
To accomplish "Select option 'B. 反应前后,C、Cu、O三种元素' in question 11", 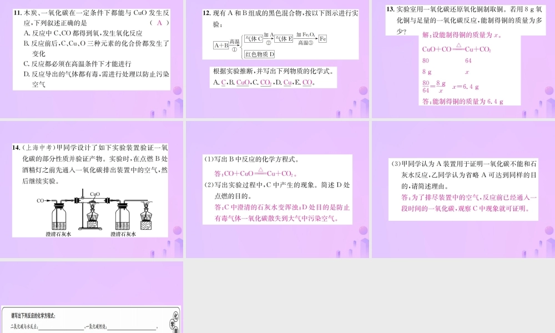I will coord(96,48).
